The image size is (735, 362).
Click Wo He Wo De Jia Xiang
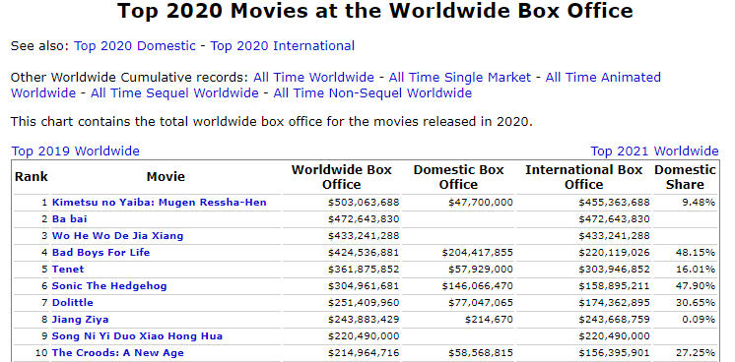117,235
